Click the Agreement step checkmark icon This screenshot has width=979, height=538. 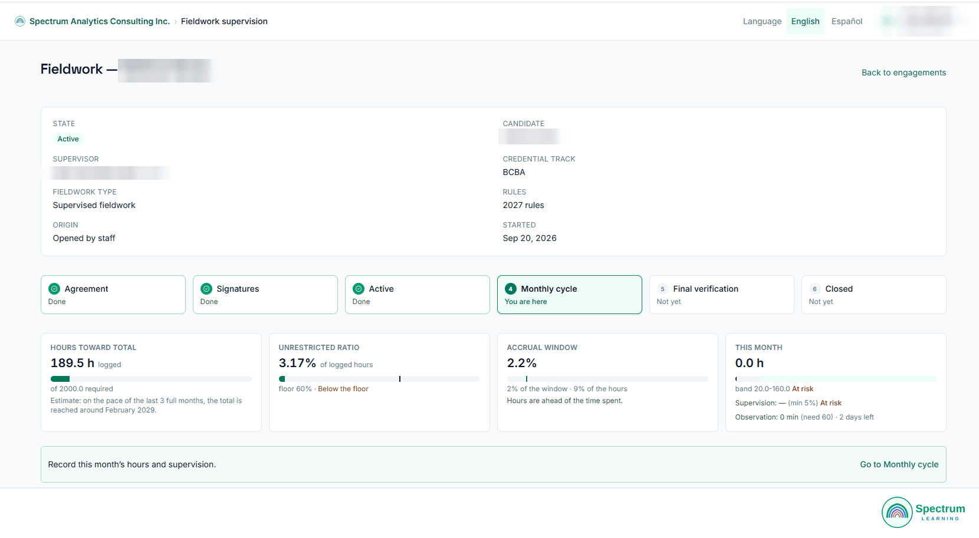pyautogui.click(x=54, y=289)
